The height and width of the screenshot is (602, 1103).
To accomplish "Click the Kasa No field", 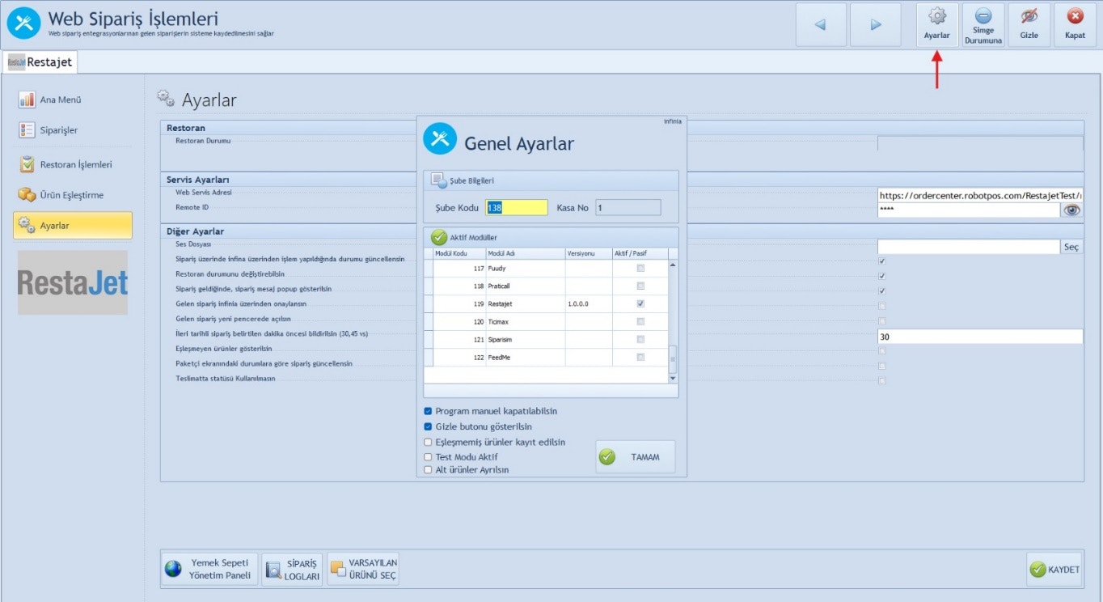I will point(628,208).
